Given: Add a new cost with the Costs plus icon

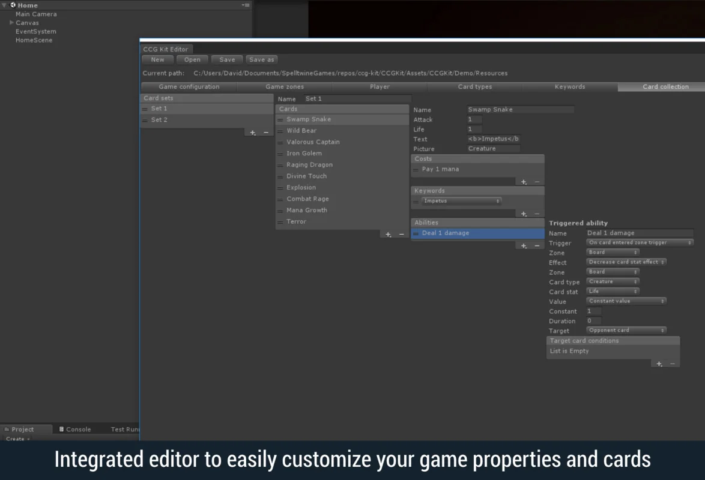Looking at the screenshot, I should coord(523,181).
